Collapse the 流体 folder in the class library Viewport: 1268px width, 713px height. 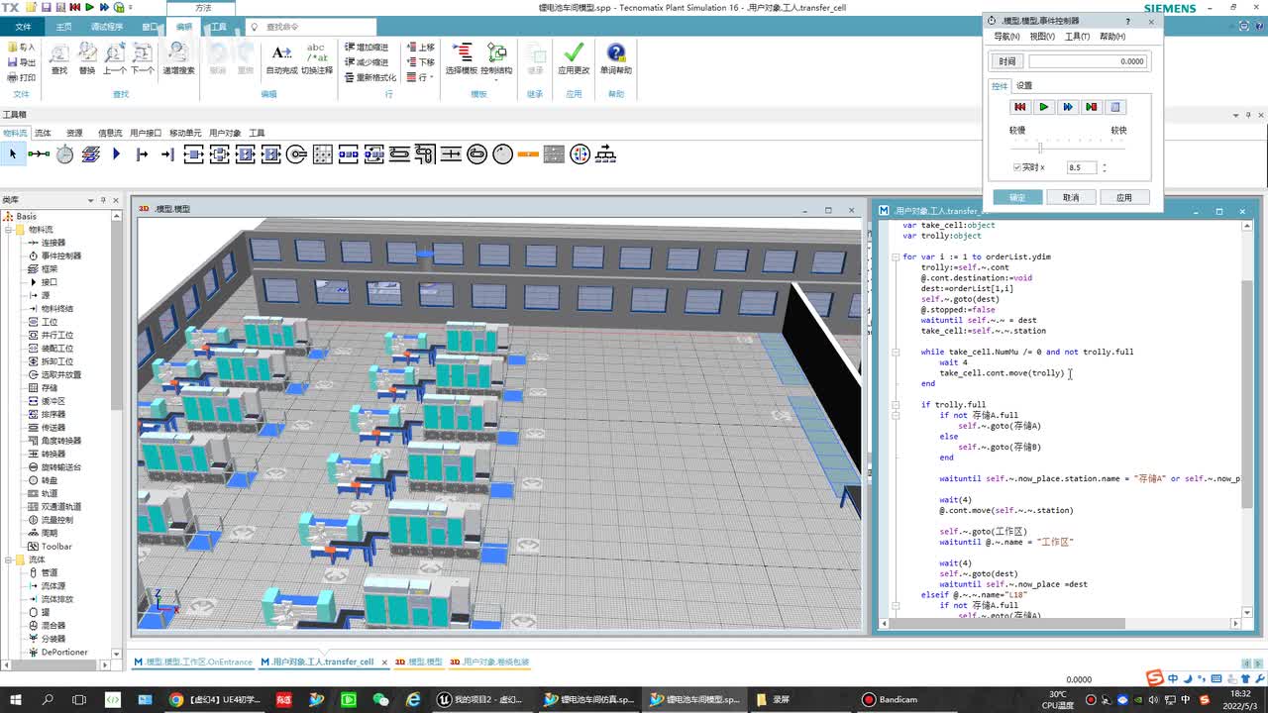8,560
